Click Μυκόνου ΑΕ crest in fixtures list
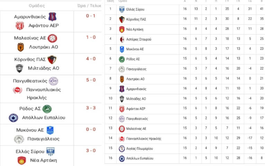This screenshot has width=265, height=166. coord(50,130)
